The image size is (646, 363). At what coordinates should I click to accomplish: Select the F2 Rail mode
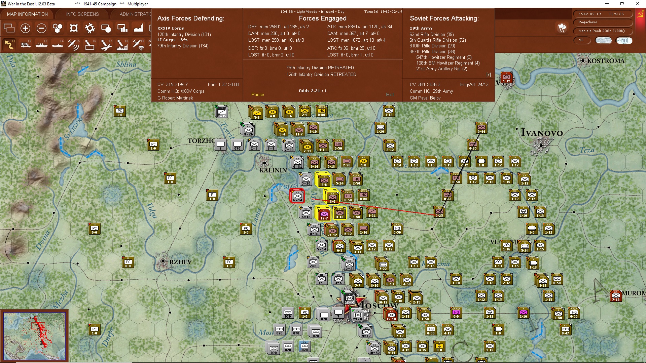tap(25, 44)
